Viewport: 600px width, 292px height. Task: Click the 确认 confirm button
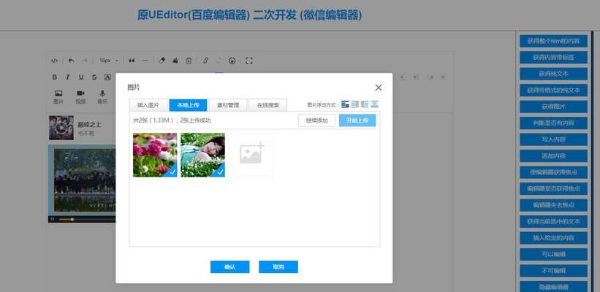click(230, 267)
